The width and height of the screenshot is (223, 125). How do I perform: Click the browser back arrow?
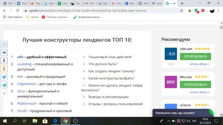5,10
